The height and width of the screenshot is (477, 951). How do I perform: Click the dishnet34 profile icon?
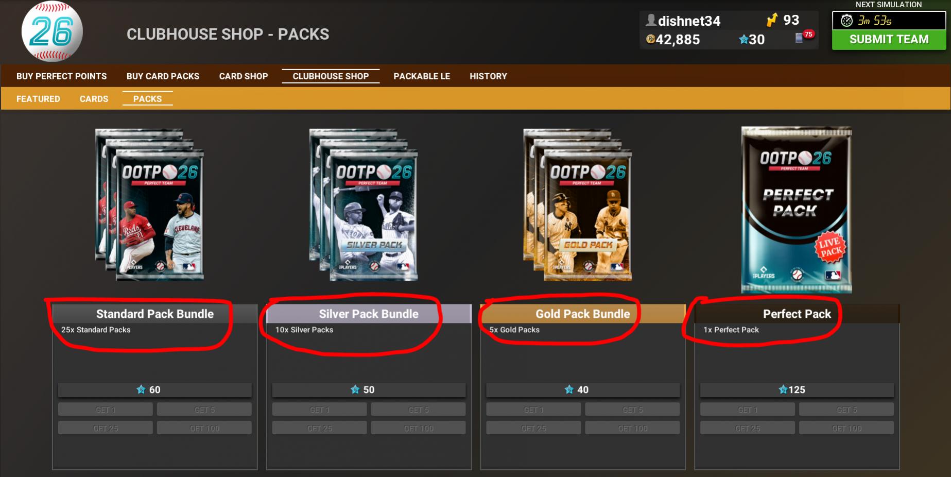click(x=651, y=20)
